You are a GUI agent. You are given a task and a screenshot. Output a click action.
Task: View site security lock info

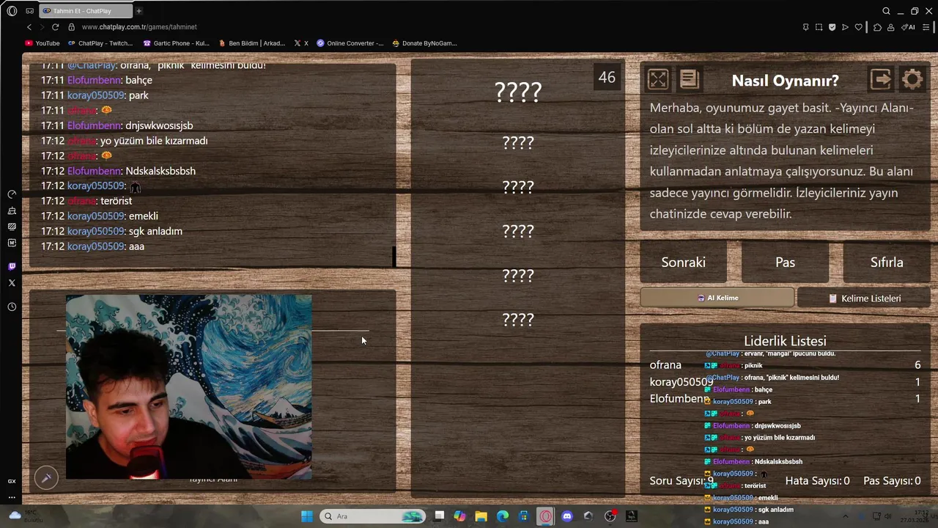point(71,27)
